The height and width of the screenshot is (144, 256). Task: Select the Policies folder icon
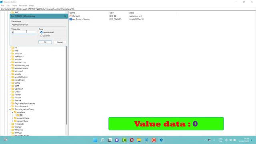coord(13,98)
